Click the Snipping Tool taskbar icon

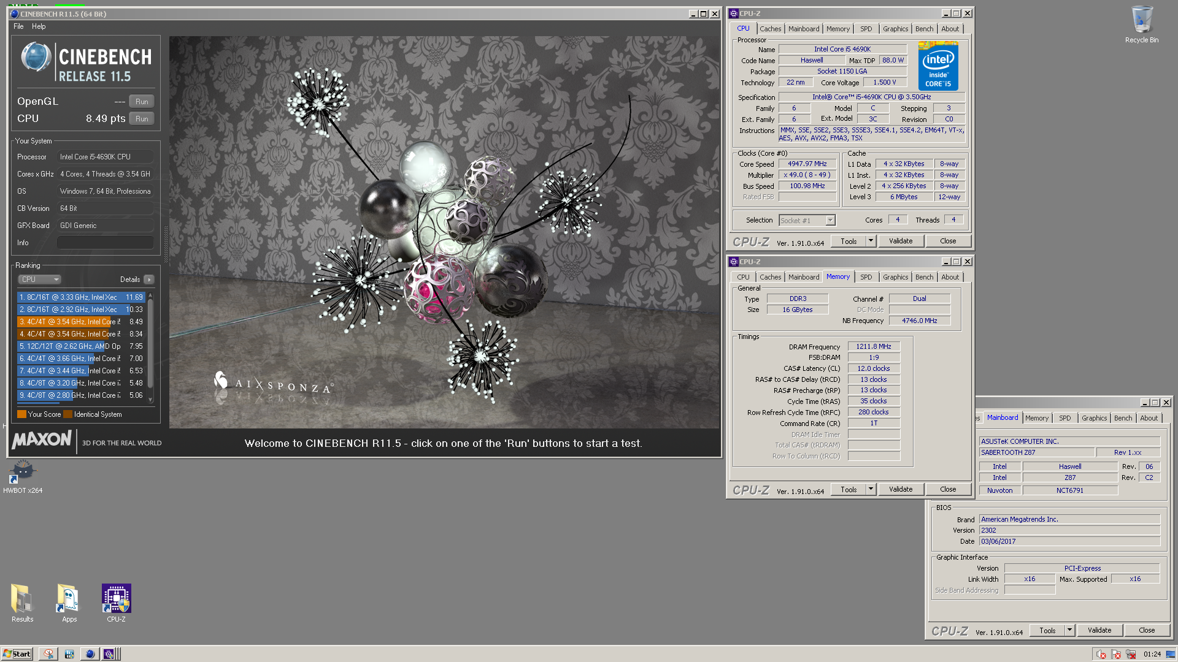coord(48,654)
